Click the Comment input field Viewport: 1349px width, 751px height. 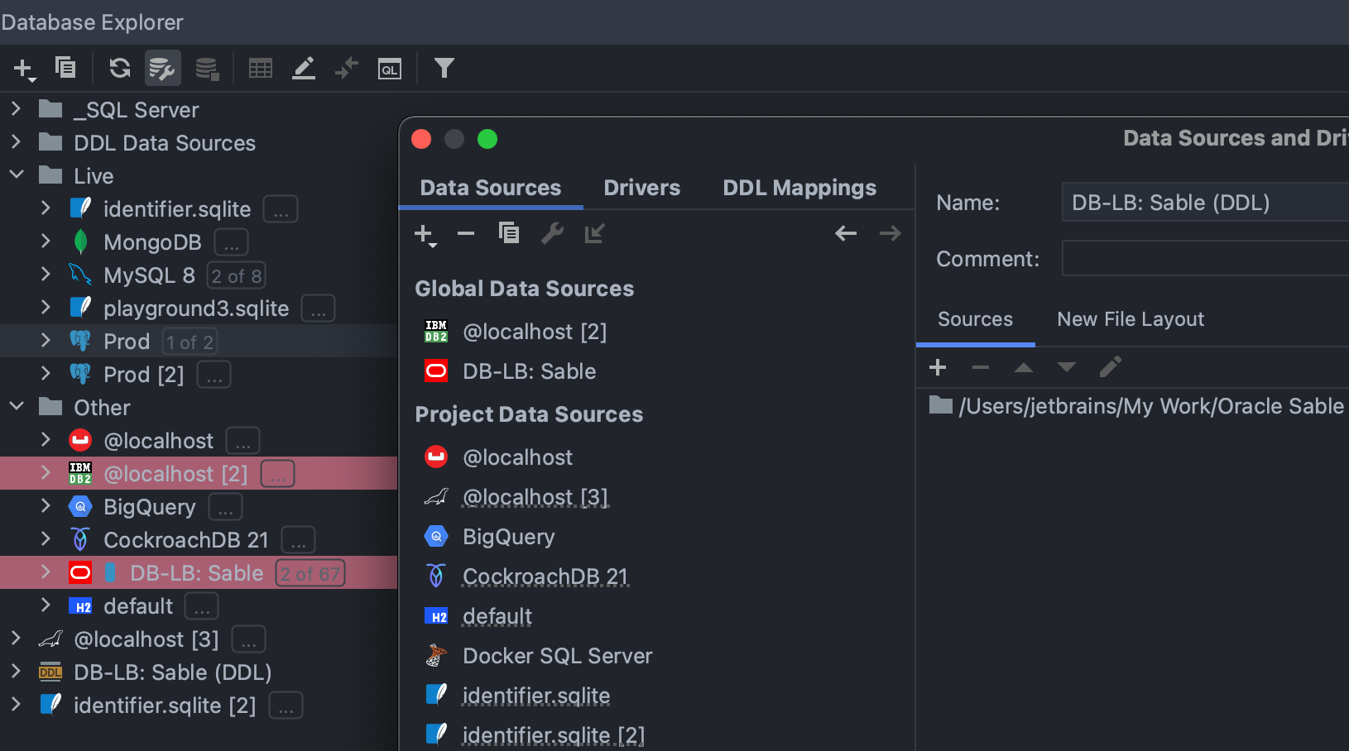point(1205,259)
